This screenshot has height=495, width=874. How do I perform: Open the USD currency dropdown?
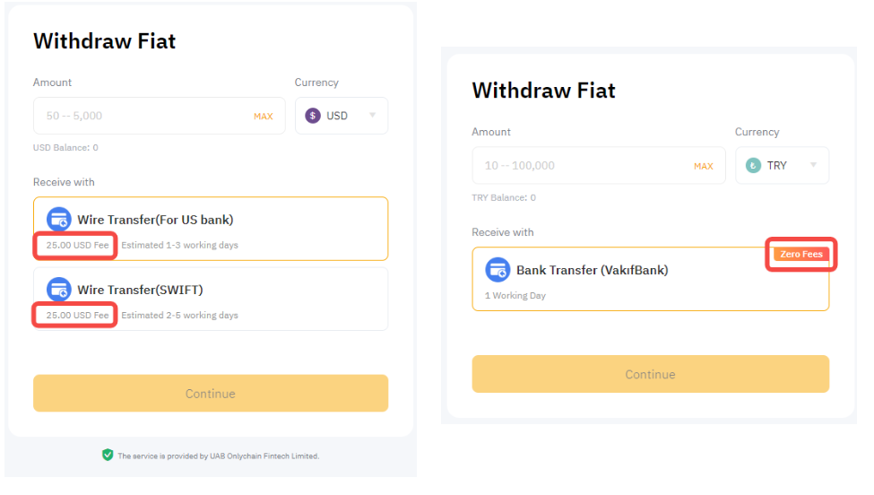[x=342, y=116]
